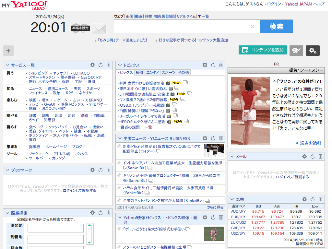Viewport: 332px width, 249px height.
Task: Open the iPhone news thumbnail
Action: 214,150
